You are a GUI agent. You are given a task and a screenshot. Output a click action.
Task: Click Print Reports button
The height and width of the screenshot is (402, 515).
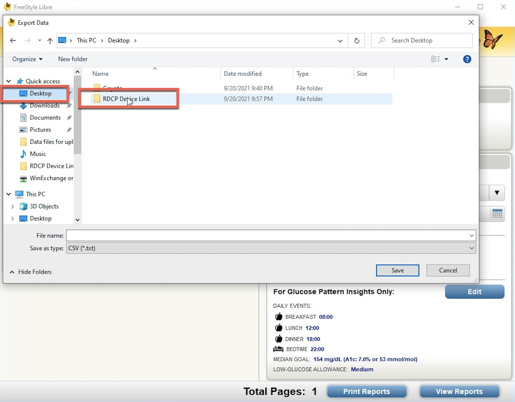click(x=367, y=391)
